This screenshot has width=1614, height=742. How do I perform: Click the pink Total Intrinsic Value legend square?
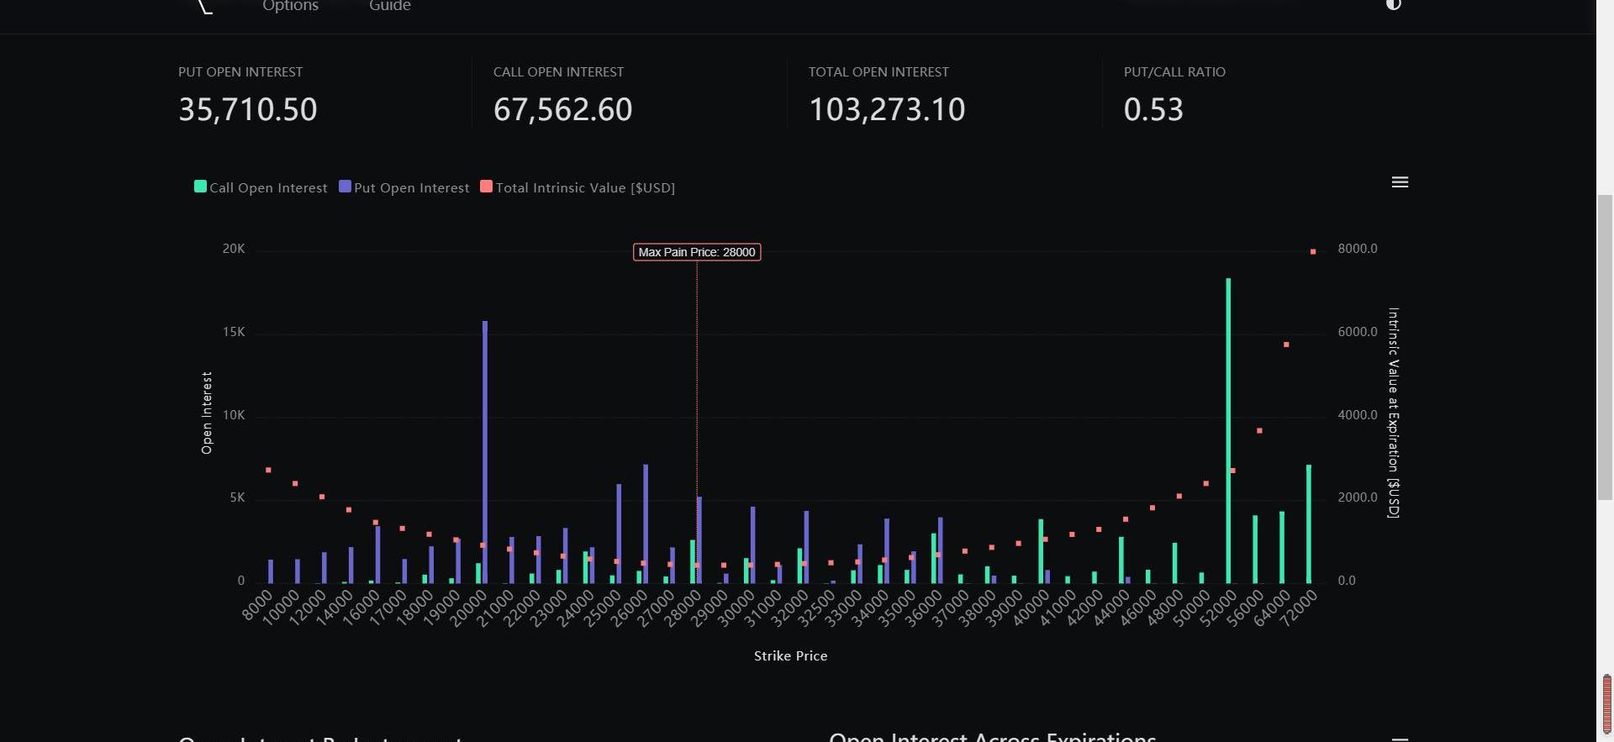pyautogui.click(x=486, y=187)
